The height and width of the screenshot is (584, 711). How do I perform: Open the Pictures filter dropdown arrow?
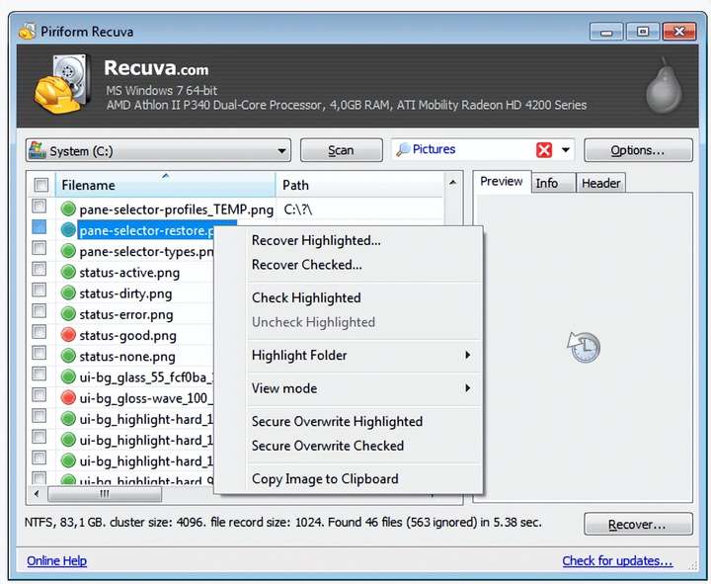click(x=566, y=150)
